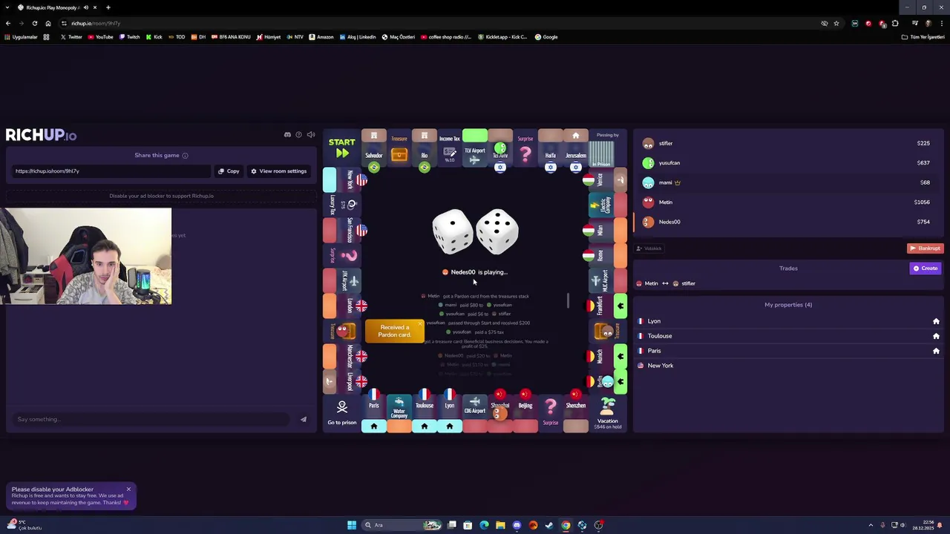950x534 pixels.
Task: Open New York in My properties
Action: 788,366
